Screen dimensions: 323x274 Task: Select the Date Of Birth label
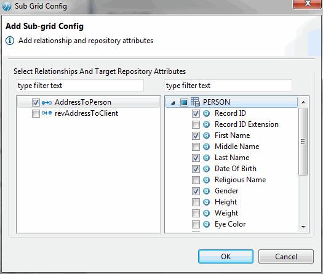click(x=236, y=169)
